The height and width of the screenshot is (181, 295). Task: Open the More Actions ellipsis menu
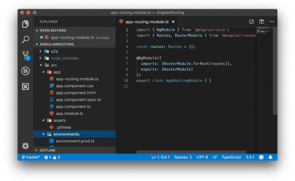[x=272, y=22]
